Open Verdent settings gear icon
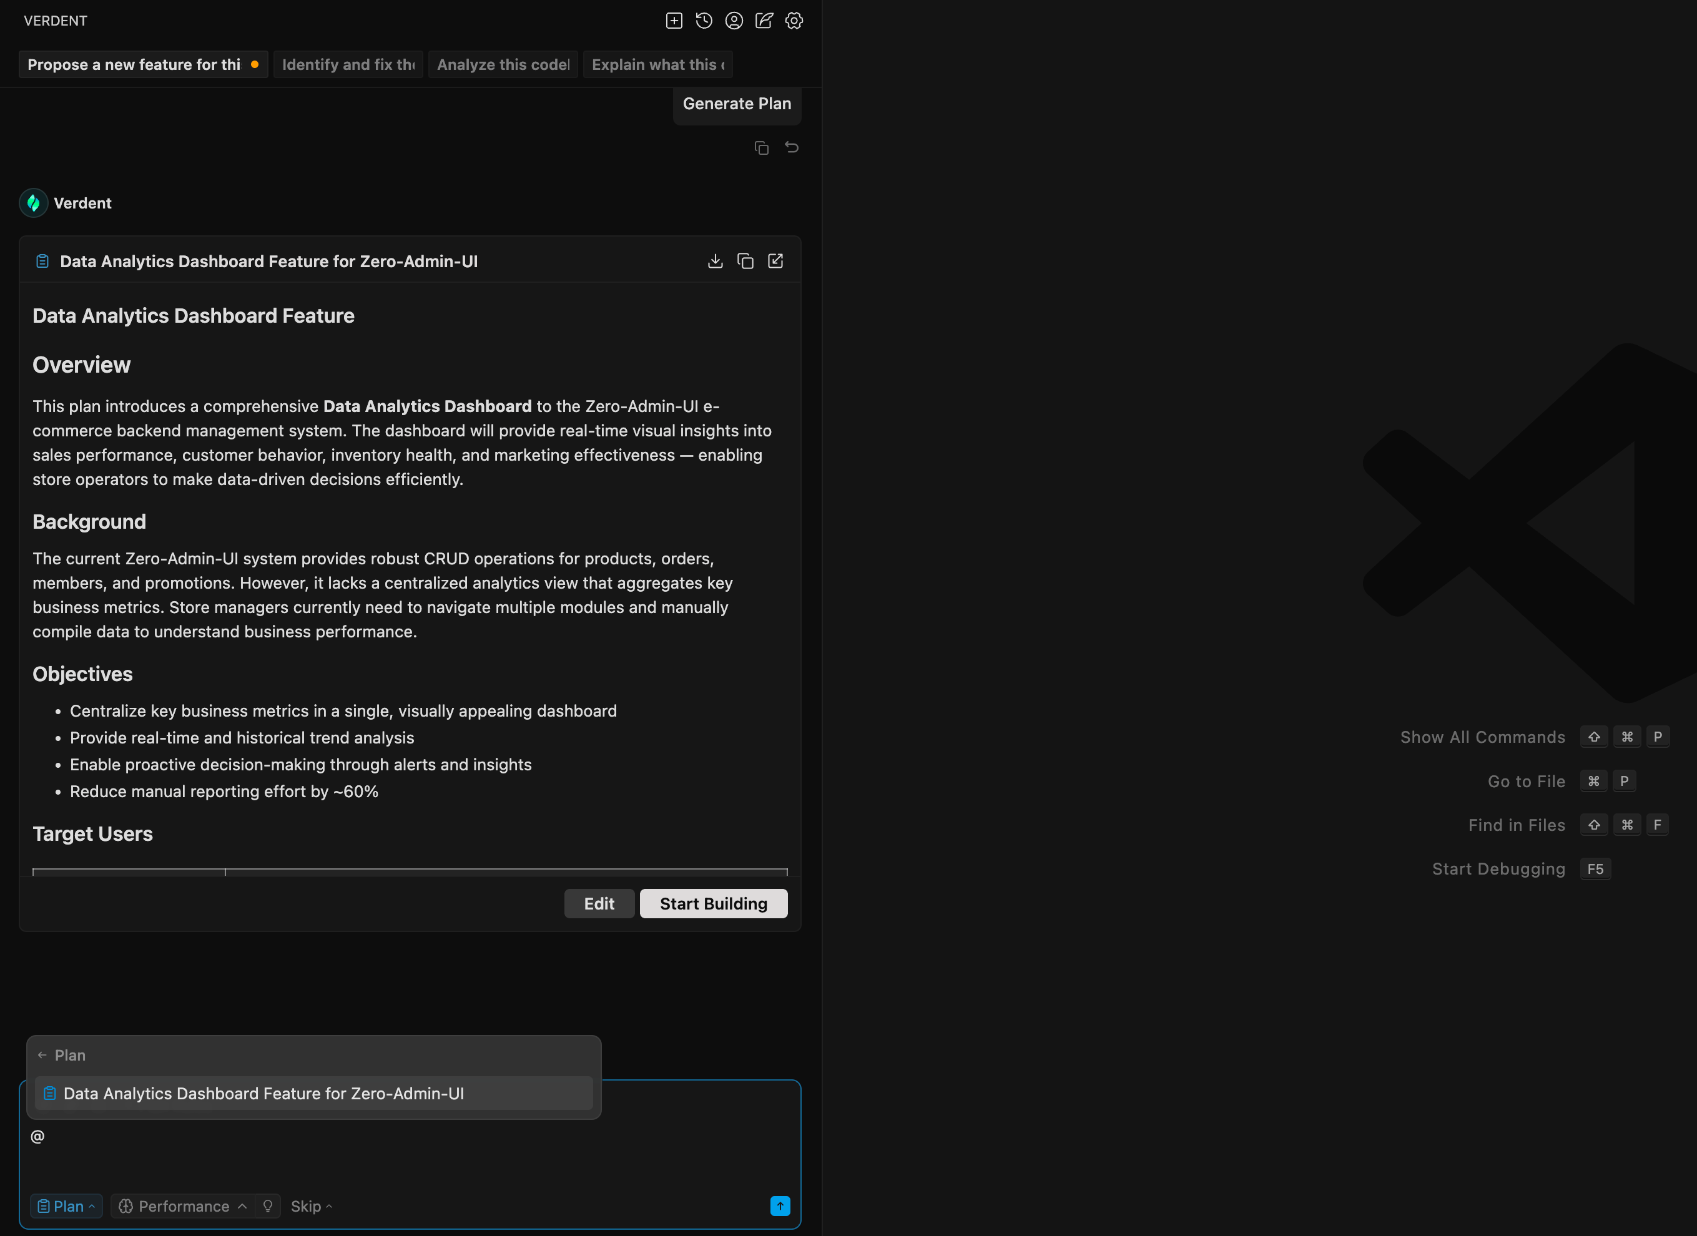The image size is (1697, 1236). [794, 21]
